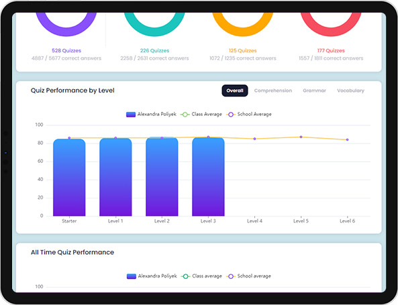Click the Quiz Performance by Level heading

pyautogui.click(x=72, y=90)
